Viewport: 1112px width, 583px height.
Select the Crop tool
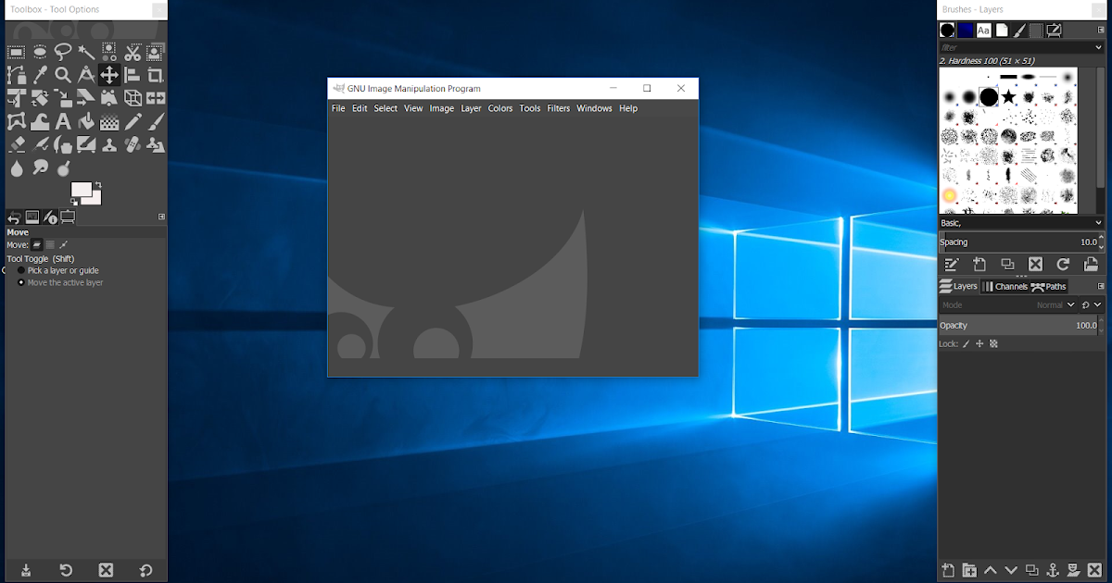[156, 76]
